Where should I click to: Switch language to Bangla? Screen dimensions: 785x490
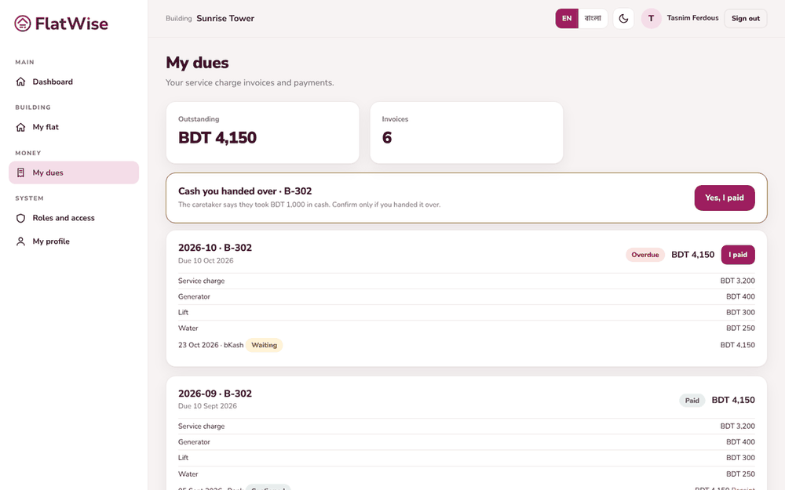pos(593,19)
